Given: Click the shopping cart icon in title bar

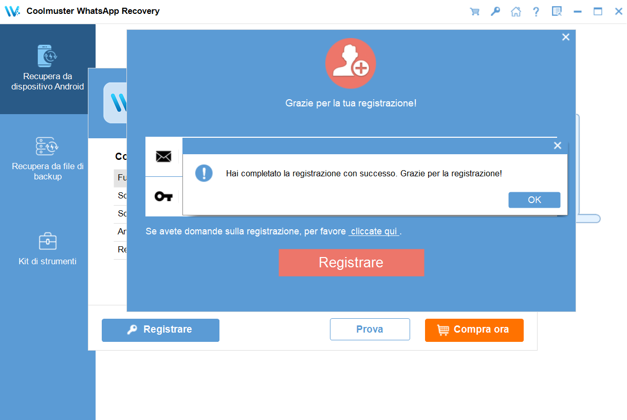Looking at the screenshot, I should pyautogui.click(x=474, y=11).
